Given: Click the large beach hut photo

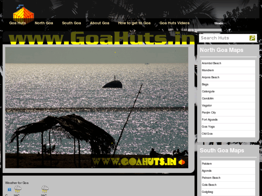Looking at the screenshot, I should point(97,108).
